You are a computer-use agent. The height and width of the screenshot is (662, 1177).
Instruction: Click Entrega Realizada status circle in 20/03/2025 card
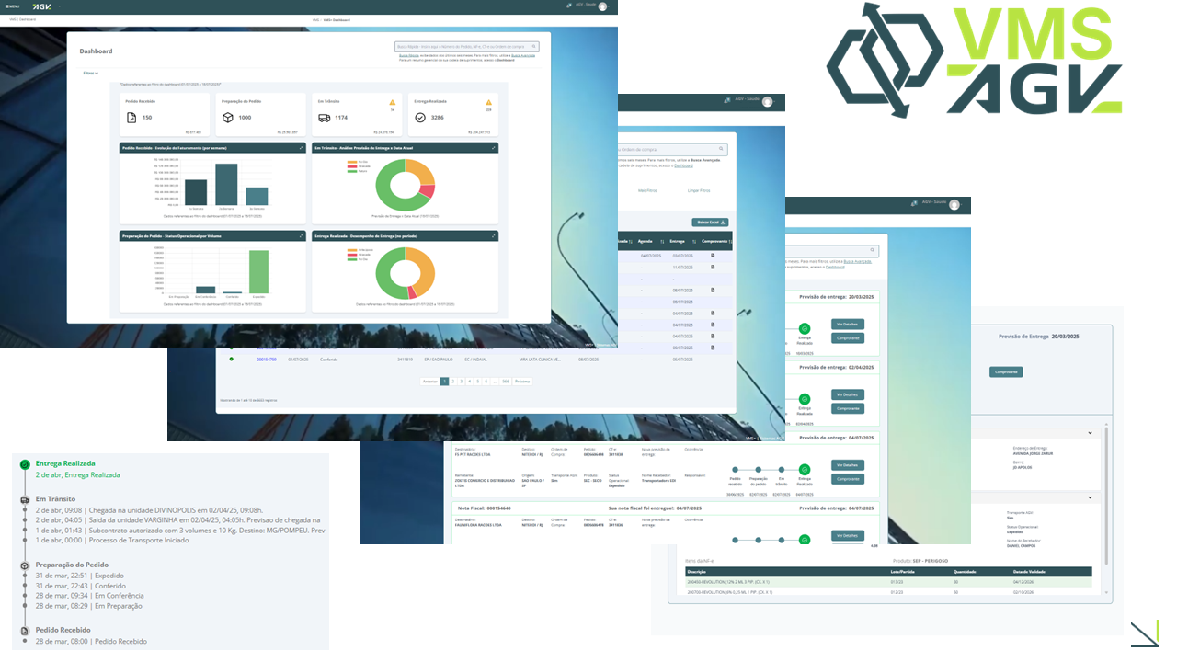coord(805,328)
